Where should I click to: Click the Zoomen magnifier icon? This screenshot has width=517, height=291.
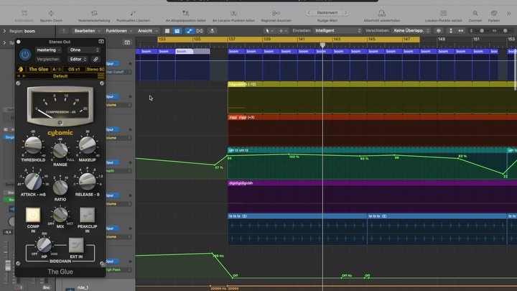pos(475,13)
